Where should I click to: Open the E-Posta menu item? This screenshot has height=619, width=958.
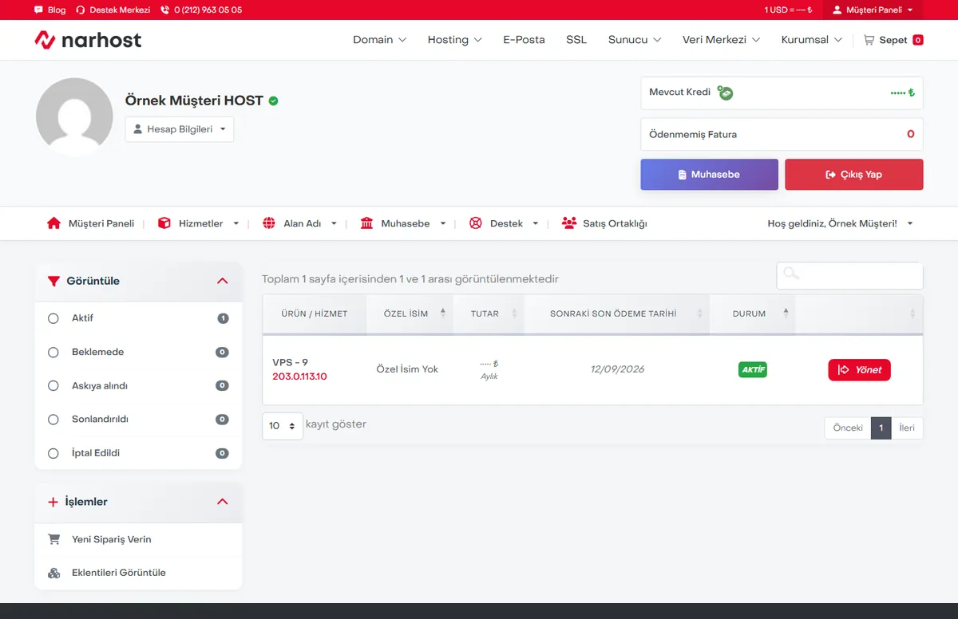(524, 40)
